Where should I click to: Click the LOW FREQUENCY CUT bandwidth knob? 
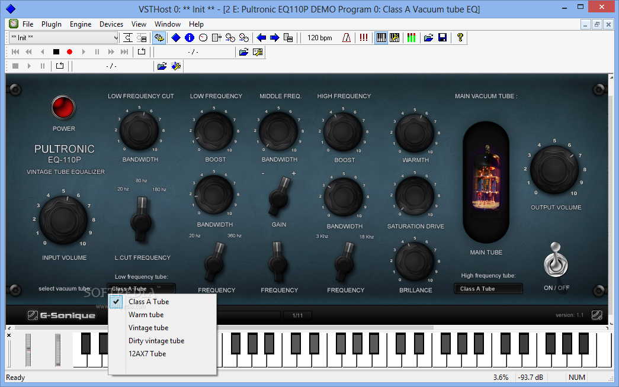coord(139,131)
